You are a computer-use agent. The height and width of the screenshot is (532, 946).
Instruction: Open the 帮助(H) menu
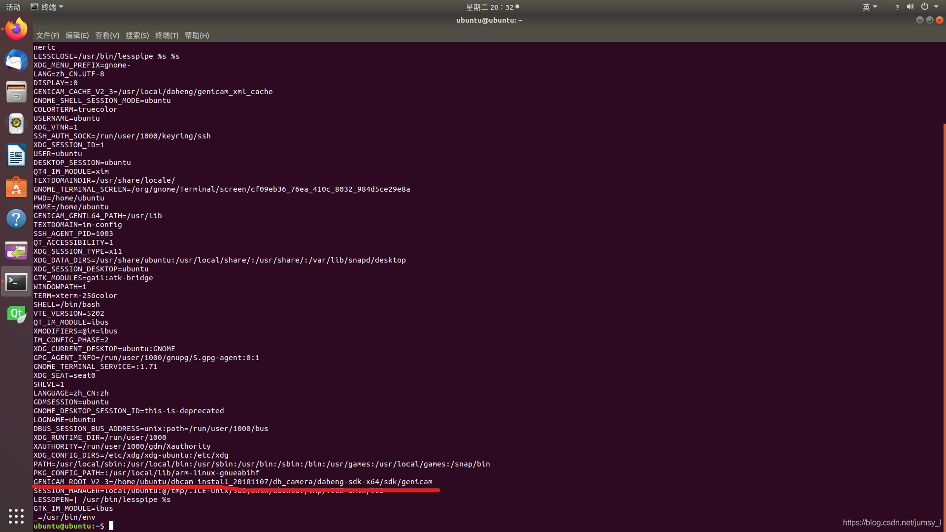(x=197, y=35)
